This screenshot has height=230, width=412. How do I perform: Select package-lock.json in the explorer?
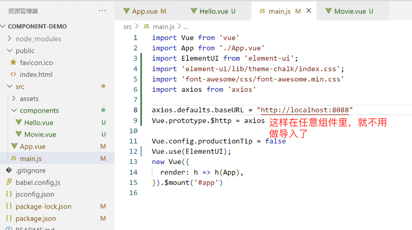[x=43, y=206]
